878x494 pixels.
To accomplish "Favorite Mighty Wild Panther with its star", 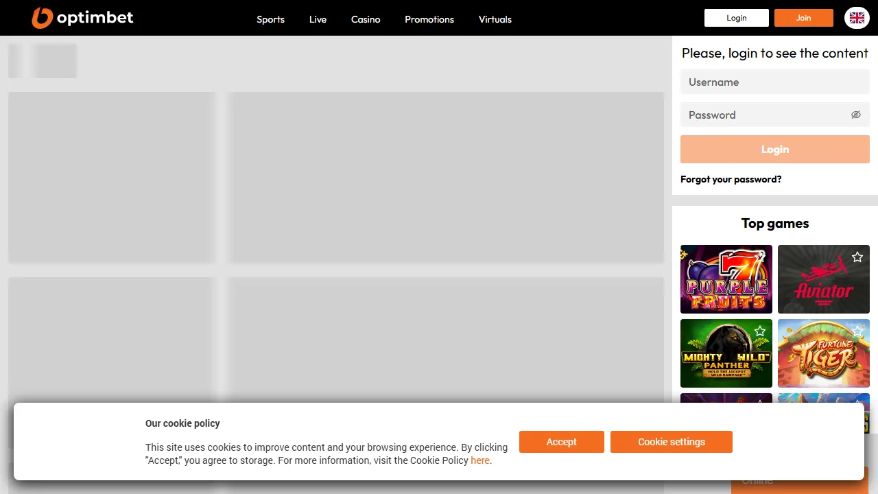I will point(760,331).
